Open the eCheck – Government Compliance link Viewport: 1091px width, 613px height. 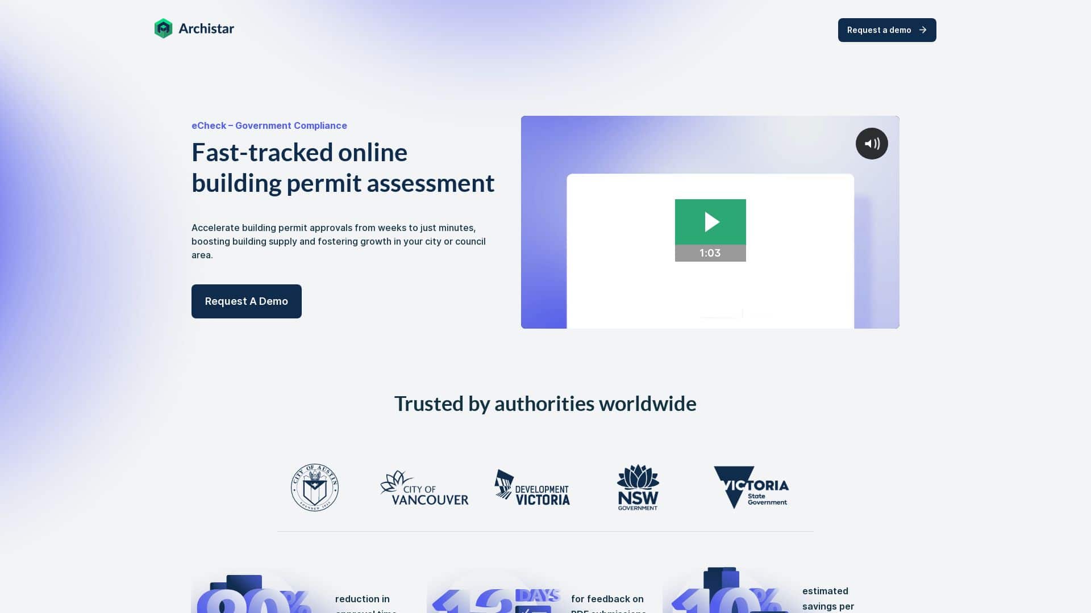[x=269, y=125]
